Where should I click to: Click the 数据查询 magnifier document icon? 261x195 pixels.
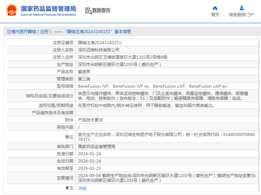point(88,11)
